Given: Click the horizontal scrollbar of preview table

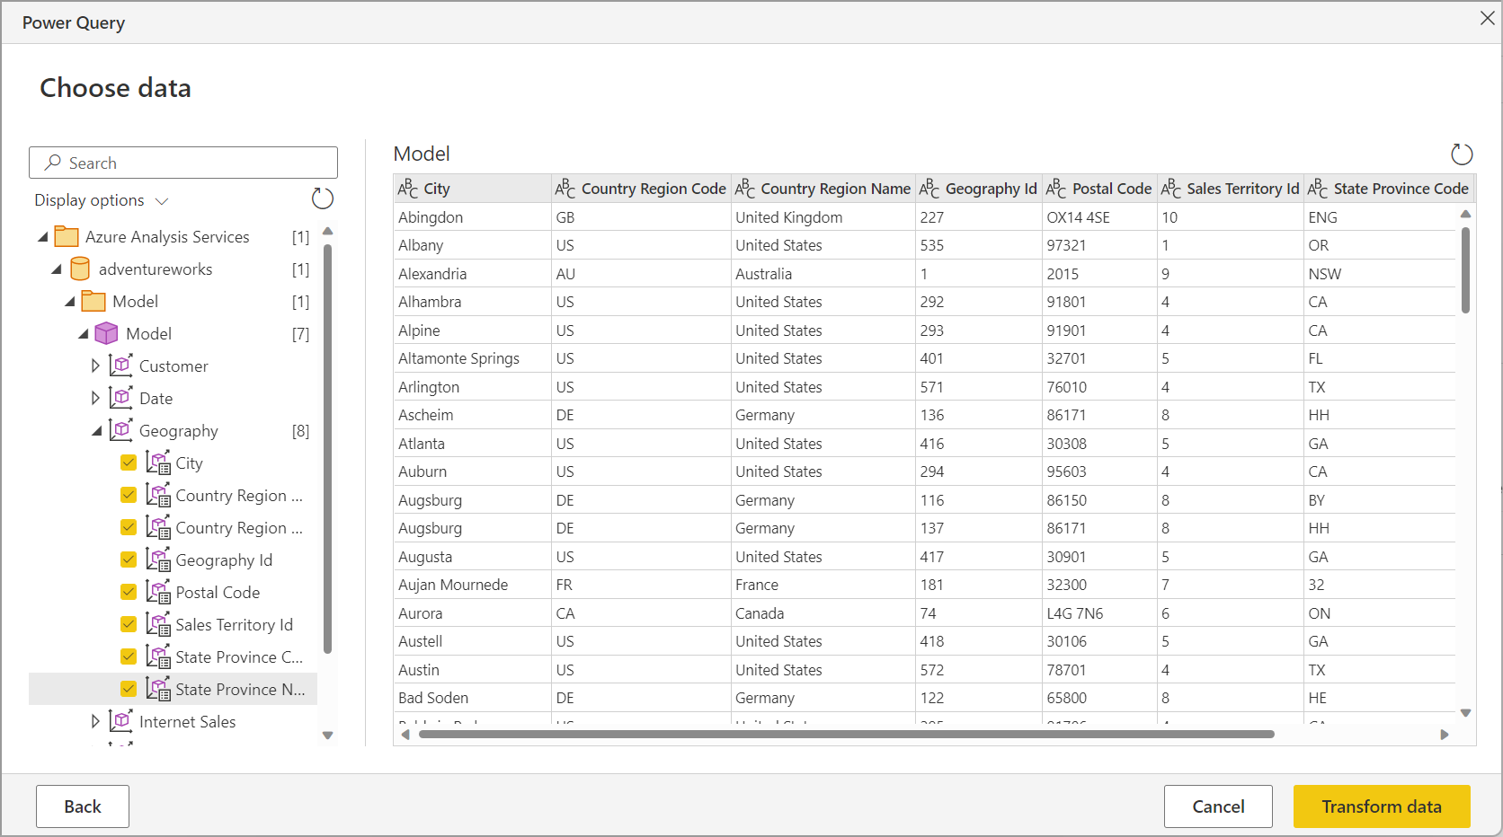Looking at the screenshot, I should 846,735.
